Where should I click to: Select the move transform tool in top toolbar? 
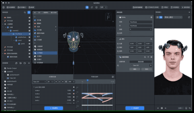(x=87, y=7)
